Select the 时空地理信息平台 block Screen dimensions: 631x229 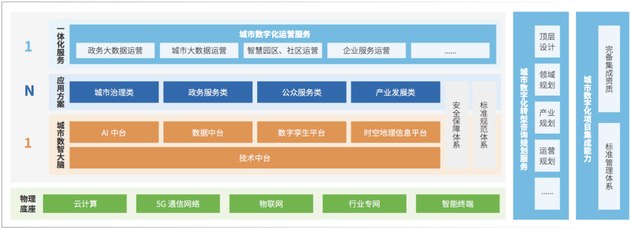click(x=396, y=132)
